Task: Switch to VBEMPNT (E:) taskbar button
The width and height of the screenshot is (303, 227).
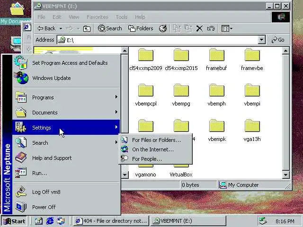Action: (x=188, y=221)
